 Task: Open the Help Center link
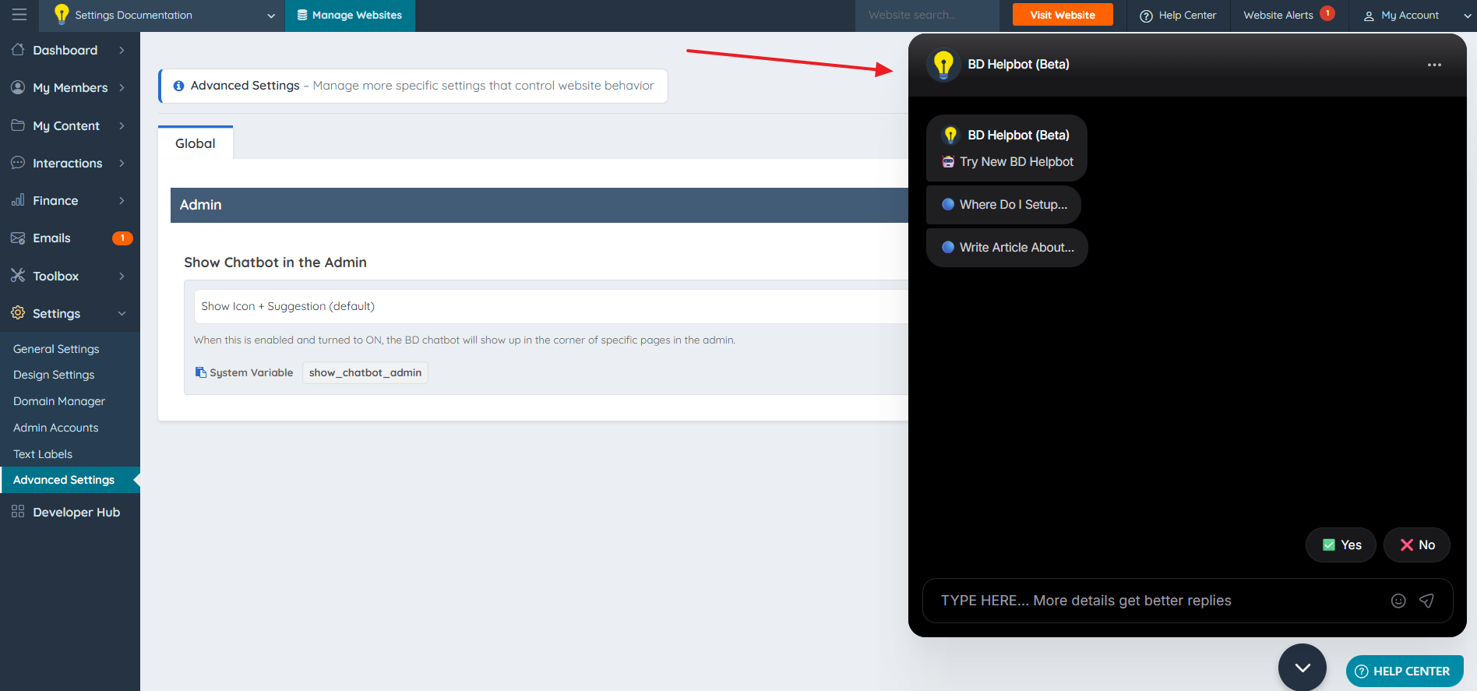tap(1178, 16)
